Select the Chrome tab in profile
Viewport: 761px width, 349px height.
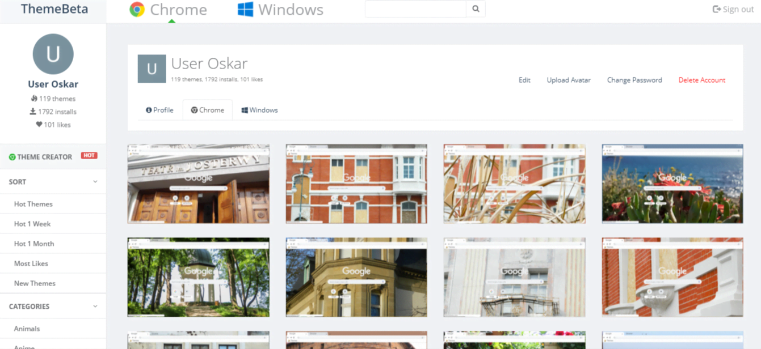207,110
